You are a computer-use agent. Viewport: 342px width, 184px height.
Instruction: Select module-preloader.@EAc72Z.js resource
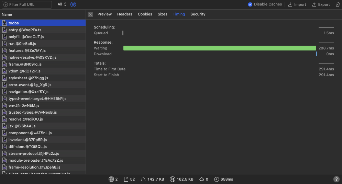coord(43,160)
